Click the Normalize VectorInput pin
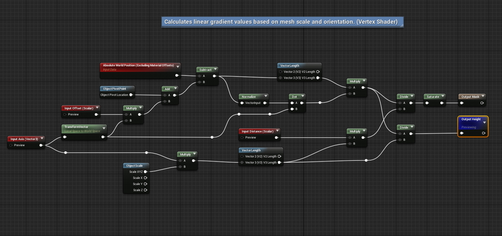This screenshot has width=502, height=236. point(242,103)
